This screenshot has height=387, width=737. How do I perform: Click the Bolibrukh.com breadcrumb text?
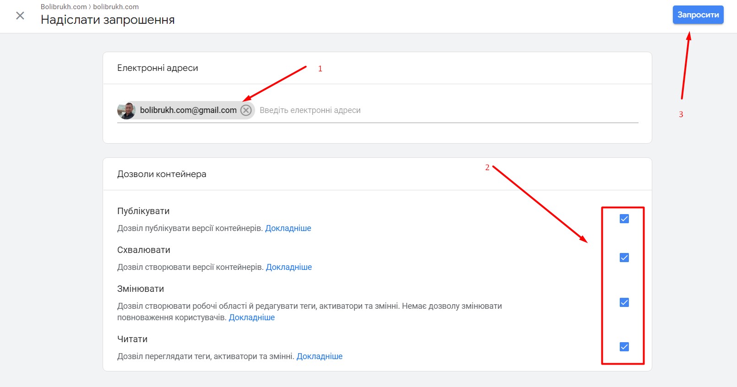pos(64,7)
